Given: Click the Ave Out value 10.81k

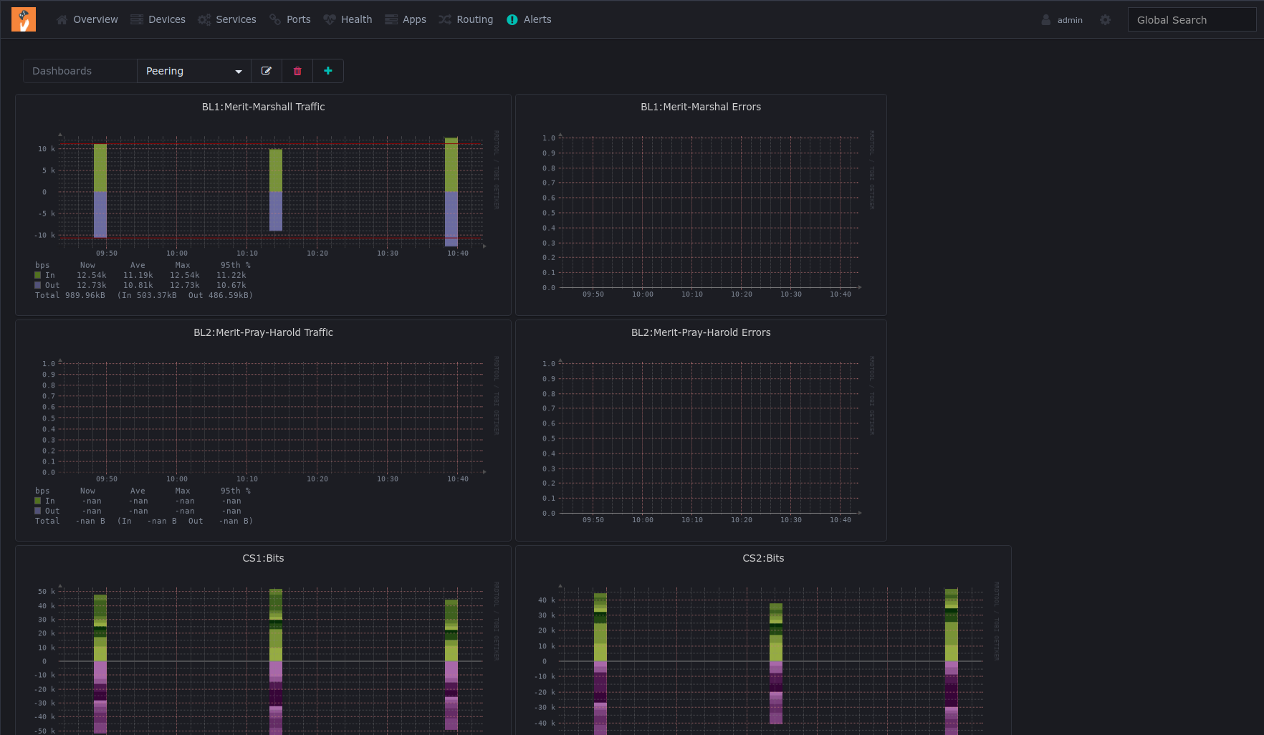Looking at the screenshot, I should (138, 285).
